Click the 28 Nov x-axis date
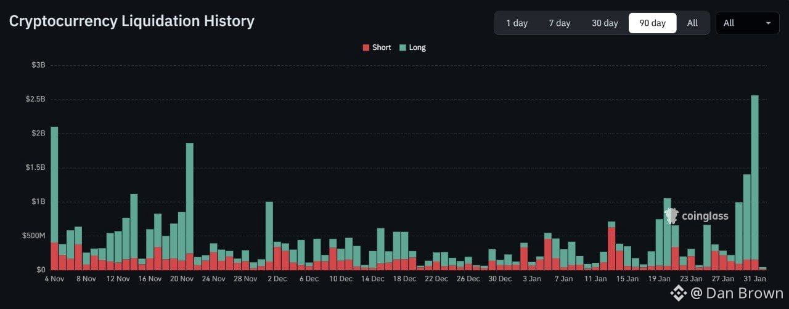Image resolution: width=789 pixels, height=309 pixels. coord(245,279)
